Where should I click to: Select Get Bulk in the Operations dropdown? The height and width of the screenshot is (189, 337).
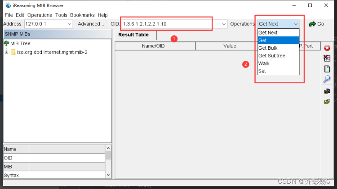click(268, 48)
